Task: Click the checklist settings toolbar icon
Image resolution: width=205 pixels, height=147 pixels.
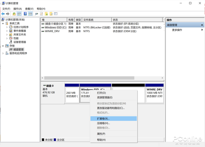Action: pos(56,14)
